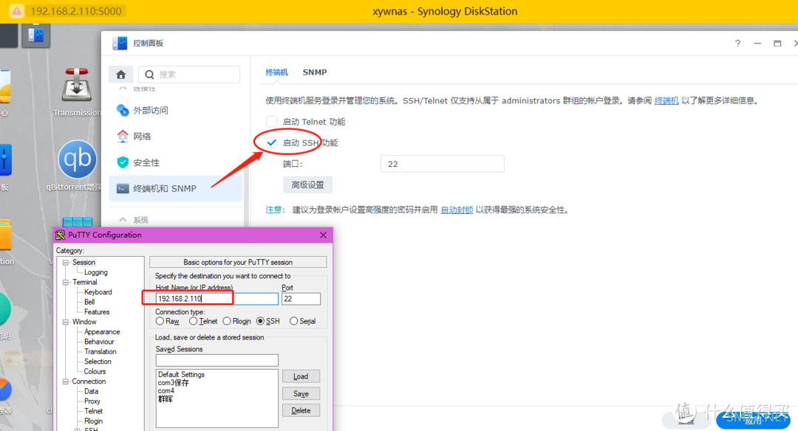798x431 pixels.
Task: Click the 高级设置 button
Action: (x=307, y=185)
